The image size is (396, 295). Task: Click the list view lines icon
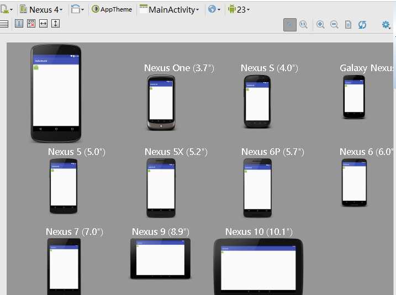coord(4,24)
